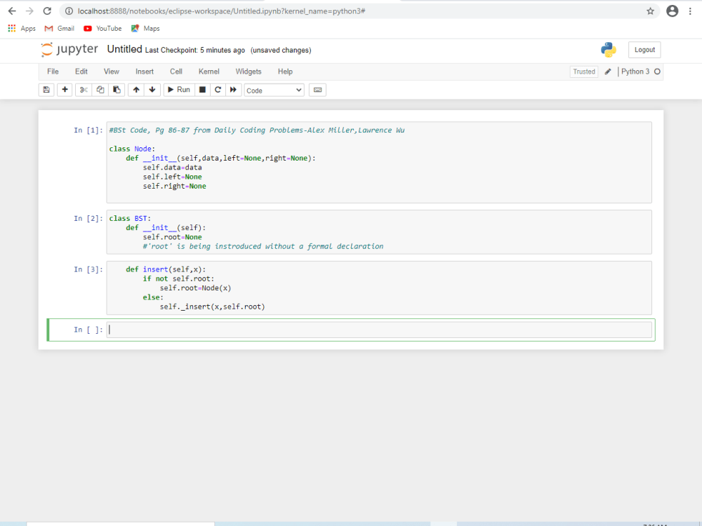This screenshot has width=702, height=526.
Task: Click the Last Checkpoint text
Action: click(x=194, y=50)
